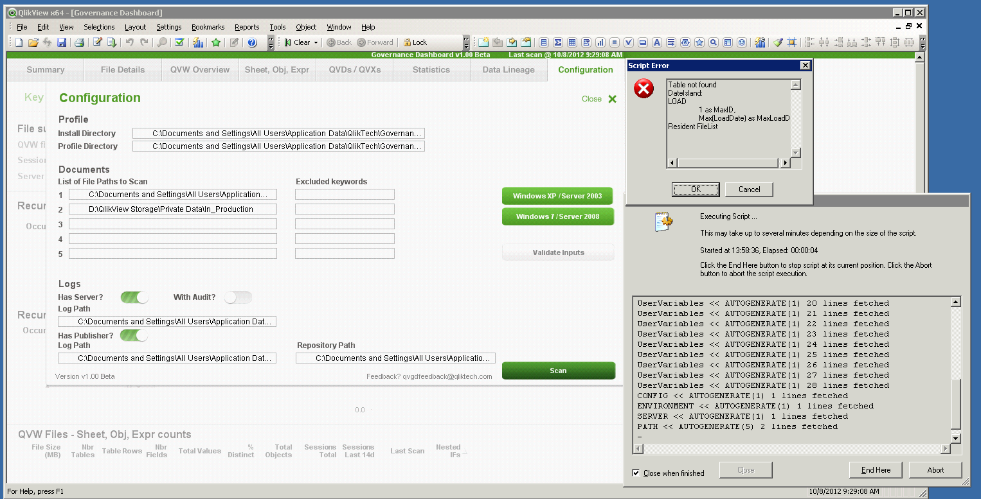Click OK in Script Error dialog
Image resolution: width=981 pixels, height=499 pixels.
pos(696,189)
